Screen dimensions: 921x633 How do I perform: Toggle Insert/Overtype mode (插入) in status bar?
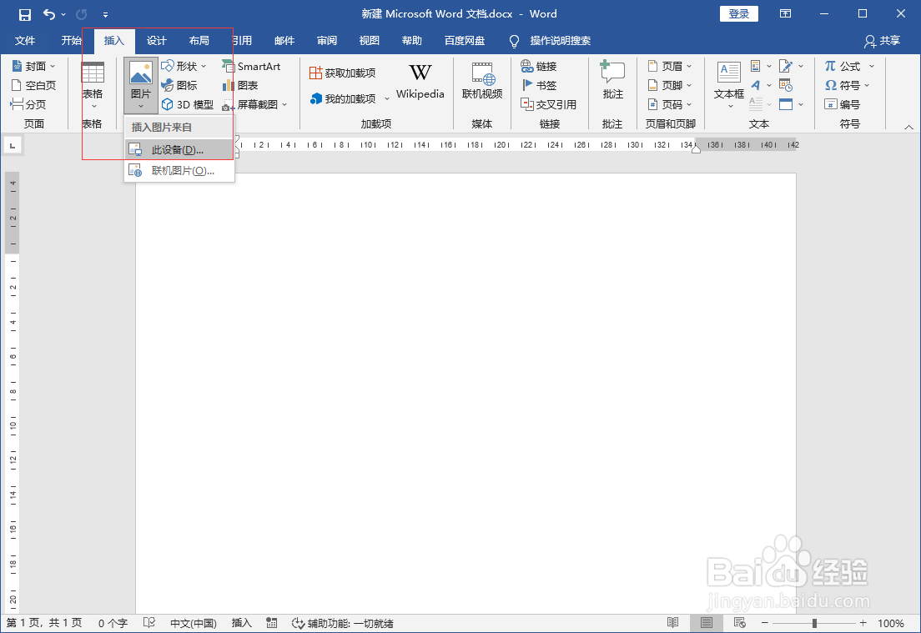241,623
